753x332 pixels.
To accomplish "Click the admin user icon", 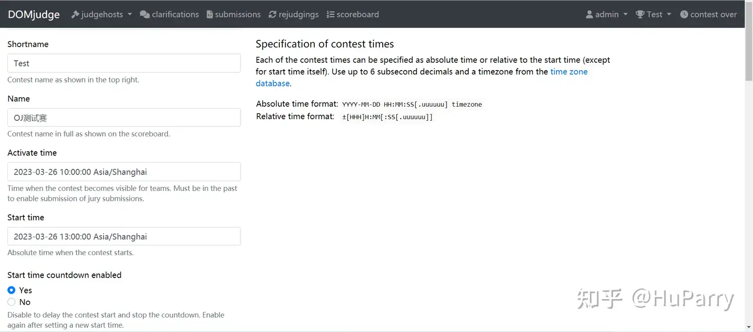I will tap(589, 15).
